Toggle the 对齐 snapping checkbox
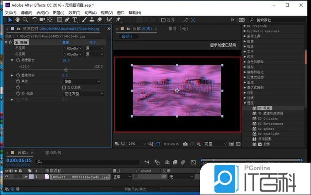 click(x=163, y=20)
